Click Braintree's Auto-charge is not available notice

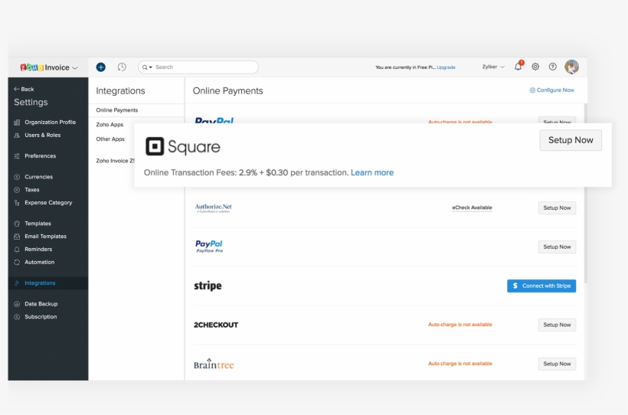[460, 364]
